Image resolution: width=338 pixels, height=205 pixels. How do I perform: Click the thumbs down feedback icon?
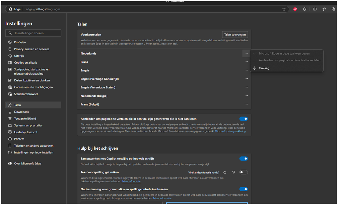coord(233,172)
